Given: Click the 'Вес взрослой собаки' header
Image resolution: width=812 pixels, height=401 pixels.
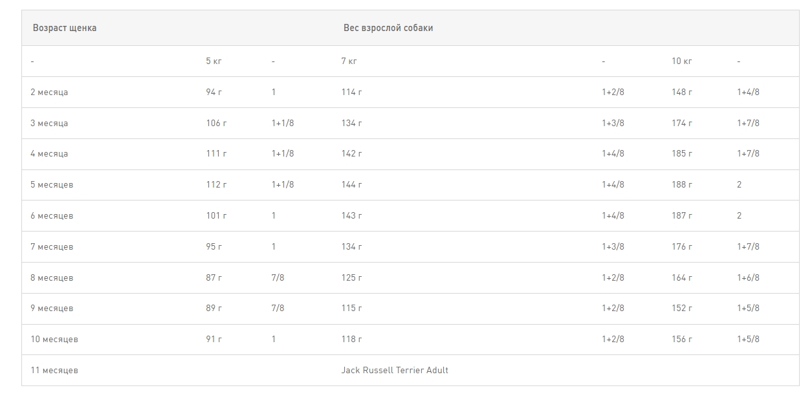Looking at the screenshot, I should click(388, 28).
